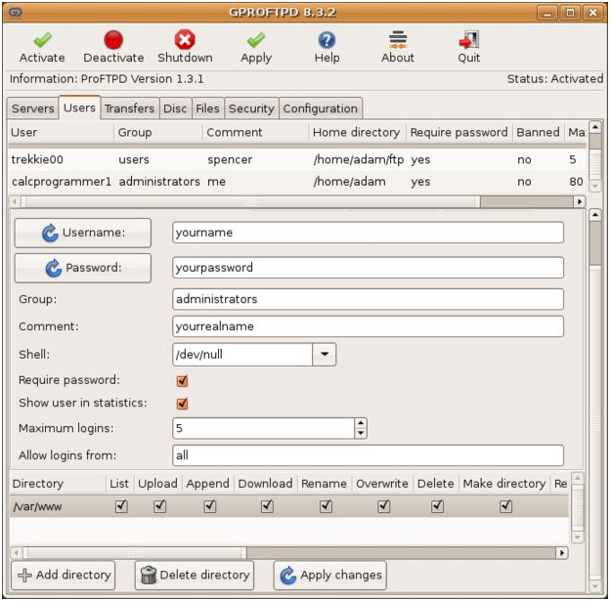Click the Add directory button
Viewport: 611px width, 601px height.
(x=64, y=575)
